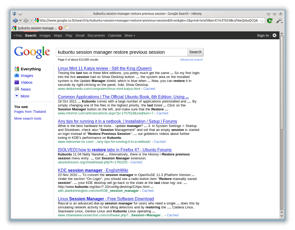The image size is (295, 230).
Task: Click the search query input field
Action: [122, 52]
